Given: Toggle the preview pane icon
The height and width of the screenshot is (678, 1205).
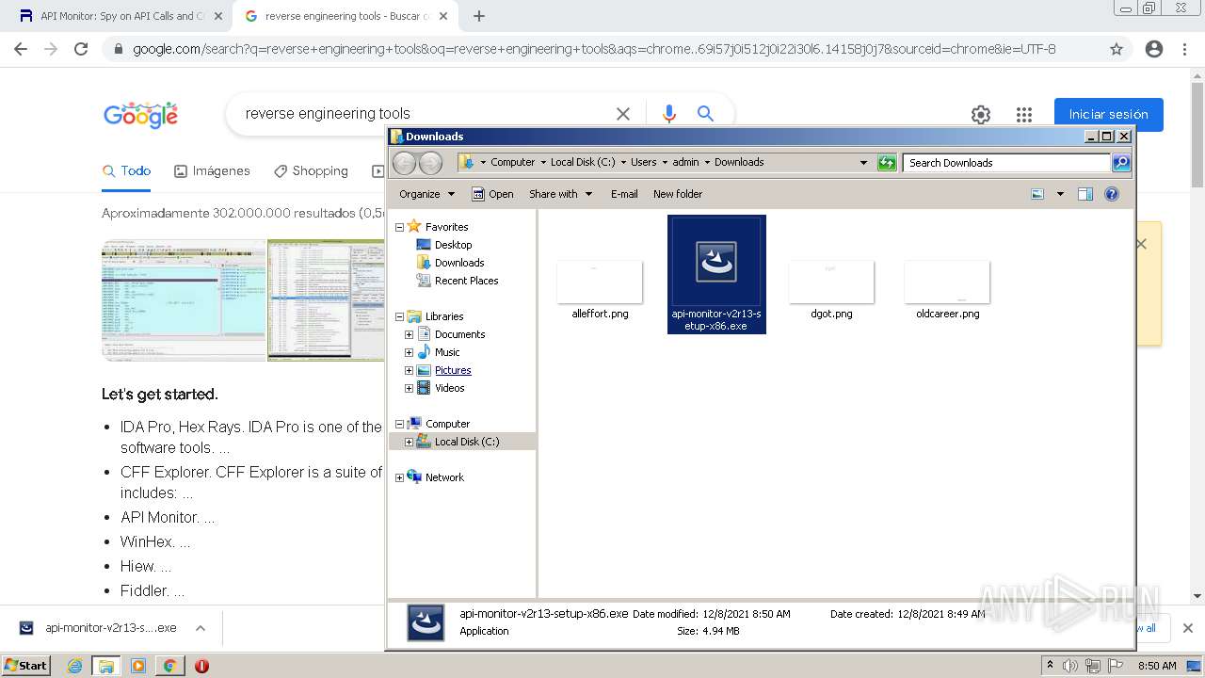Looking at the screenshot, I should pyautogui.click(x=1085, y=194).
